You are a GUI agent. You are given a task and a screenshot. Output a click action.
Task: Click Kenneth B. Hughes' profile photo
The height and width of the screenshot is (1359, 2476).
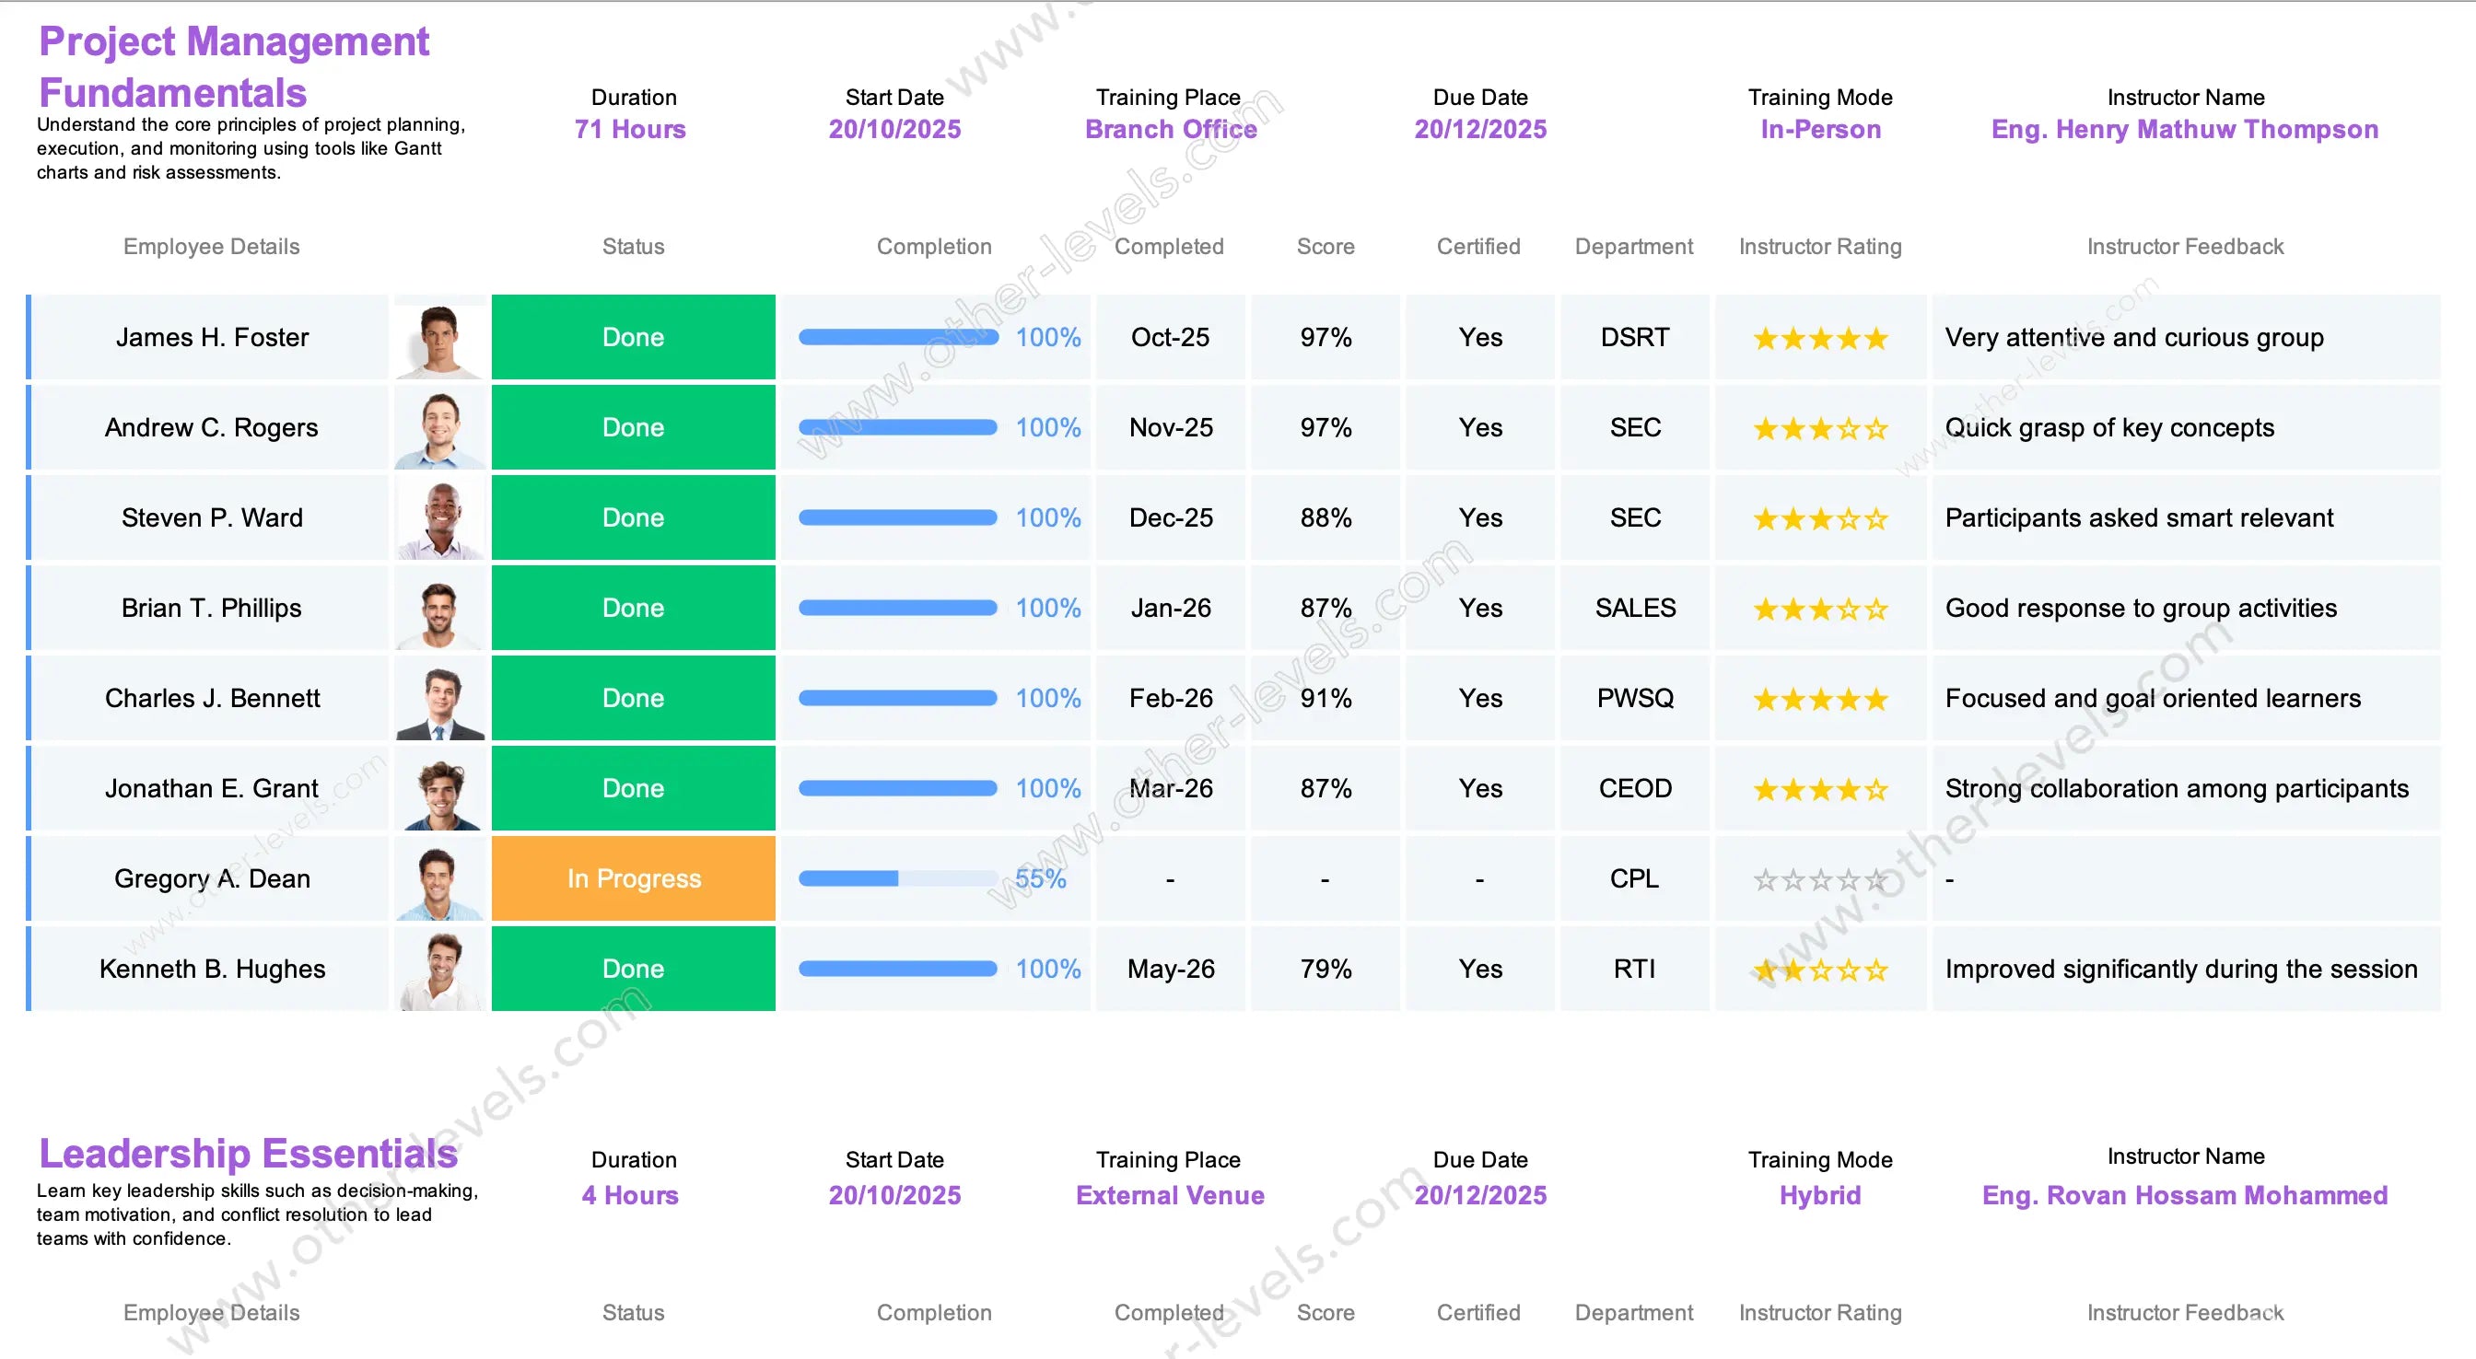[x=439, y=970]
